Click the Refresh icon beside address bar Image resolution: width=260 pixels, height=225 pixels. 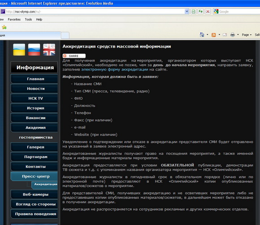click(x=201, y=12)
